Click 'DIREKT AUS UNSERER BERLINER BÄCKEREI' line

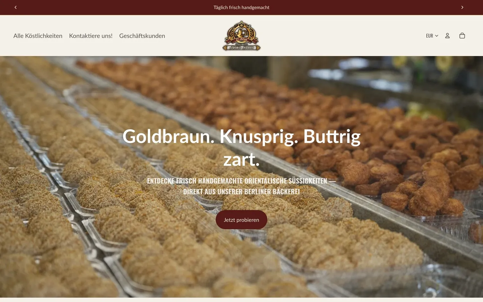tap(241, 192)
